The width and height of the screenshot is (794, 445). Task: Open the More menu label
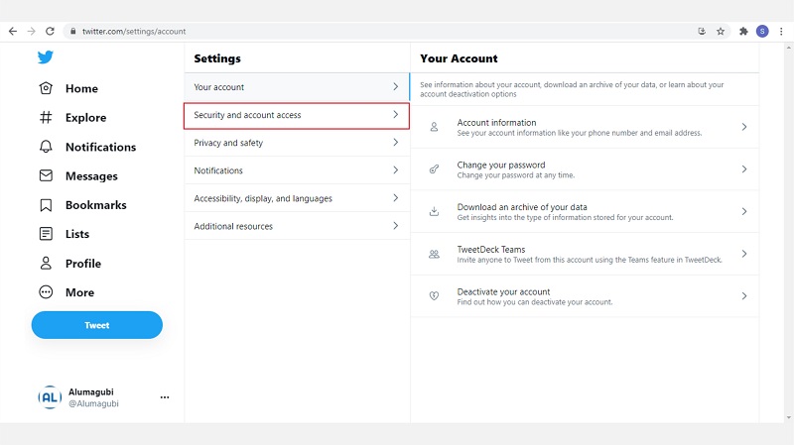[79, 292]
